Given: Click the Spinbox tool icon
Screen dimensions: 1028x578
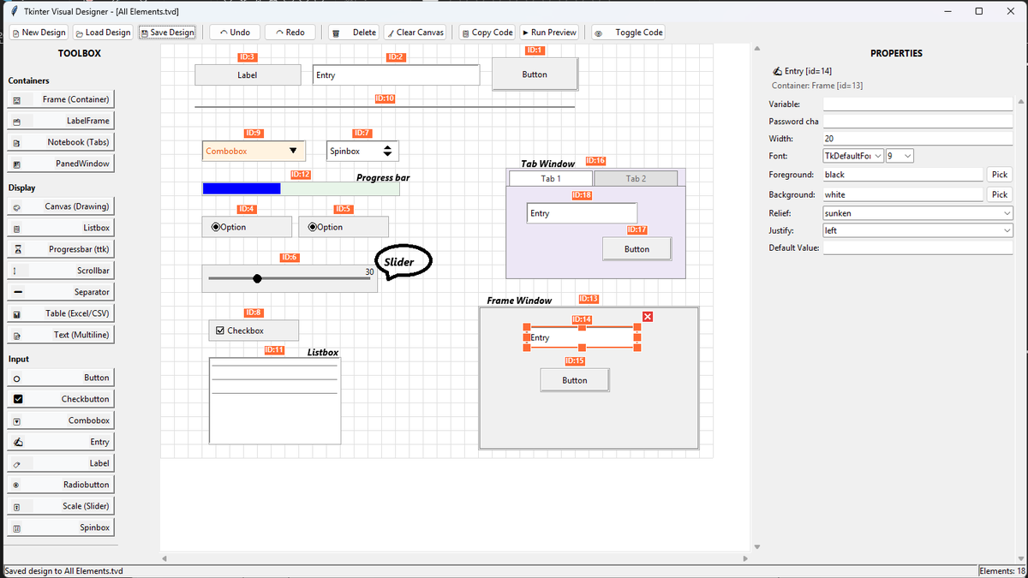Looking at the screenshot, I should tap(16, 528).
